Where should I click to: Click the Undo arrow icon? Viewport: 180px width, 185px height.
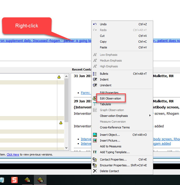click(95, 24)
